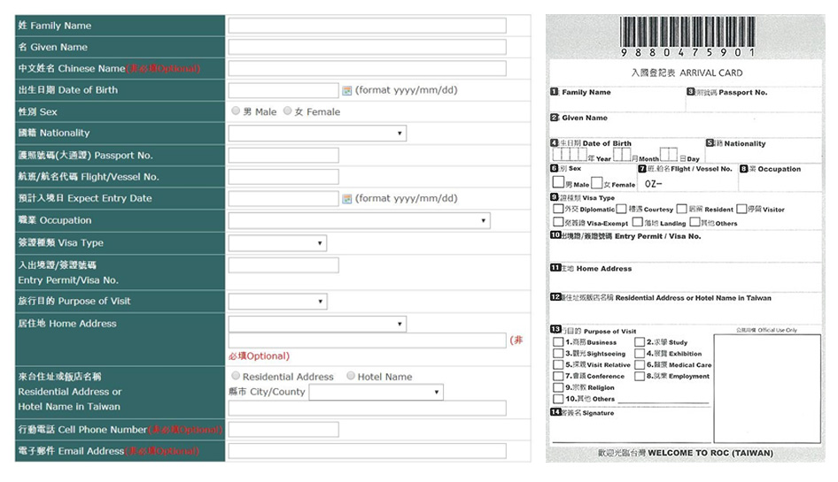Image resolution: width=838 pixels, height=482 pixels.
Task: Check Landing visa box on arrival card
Action: (638, 222)
